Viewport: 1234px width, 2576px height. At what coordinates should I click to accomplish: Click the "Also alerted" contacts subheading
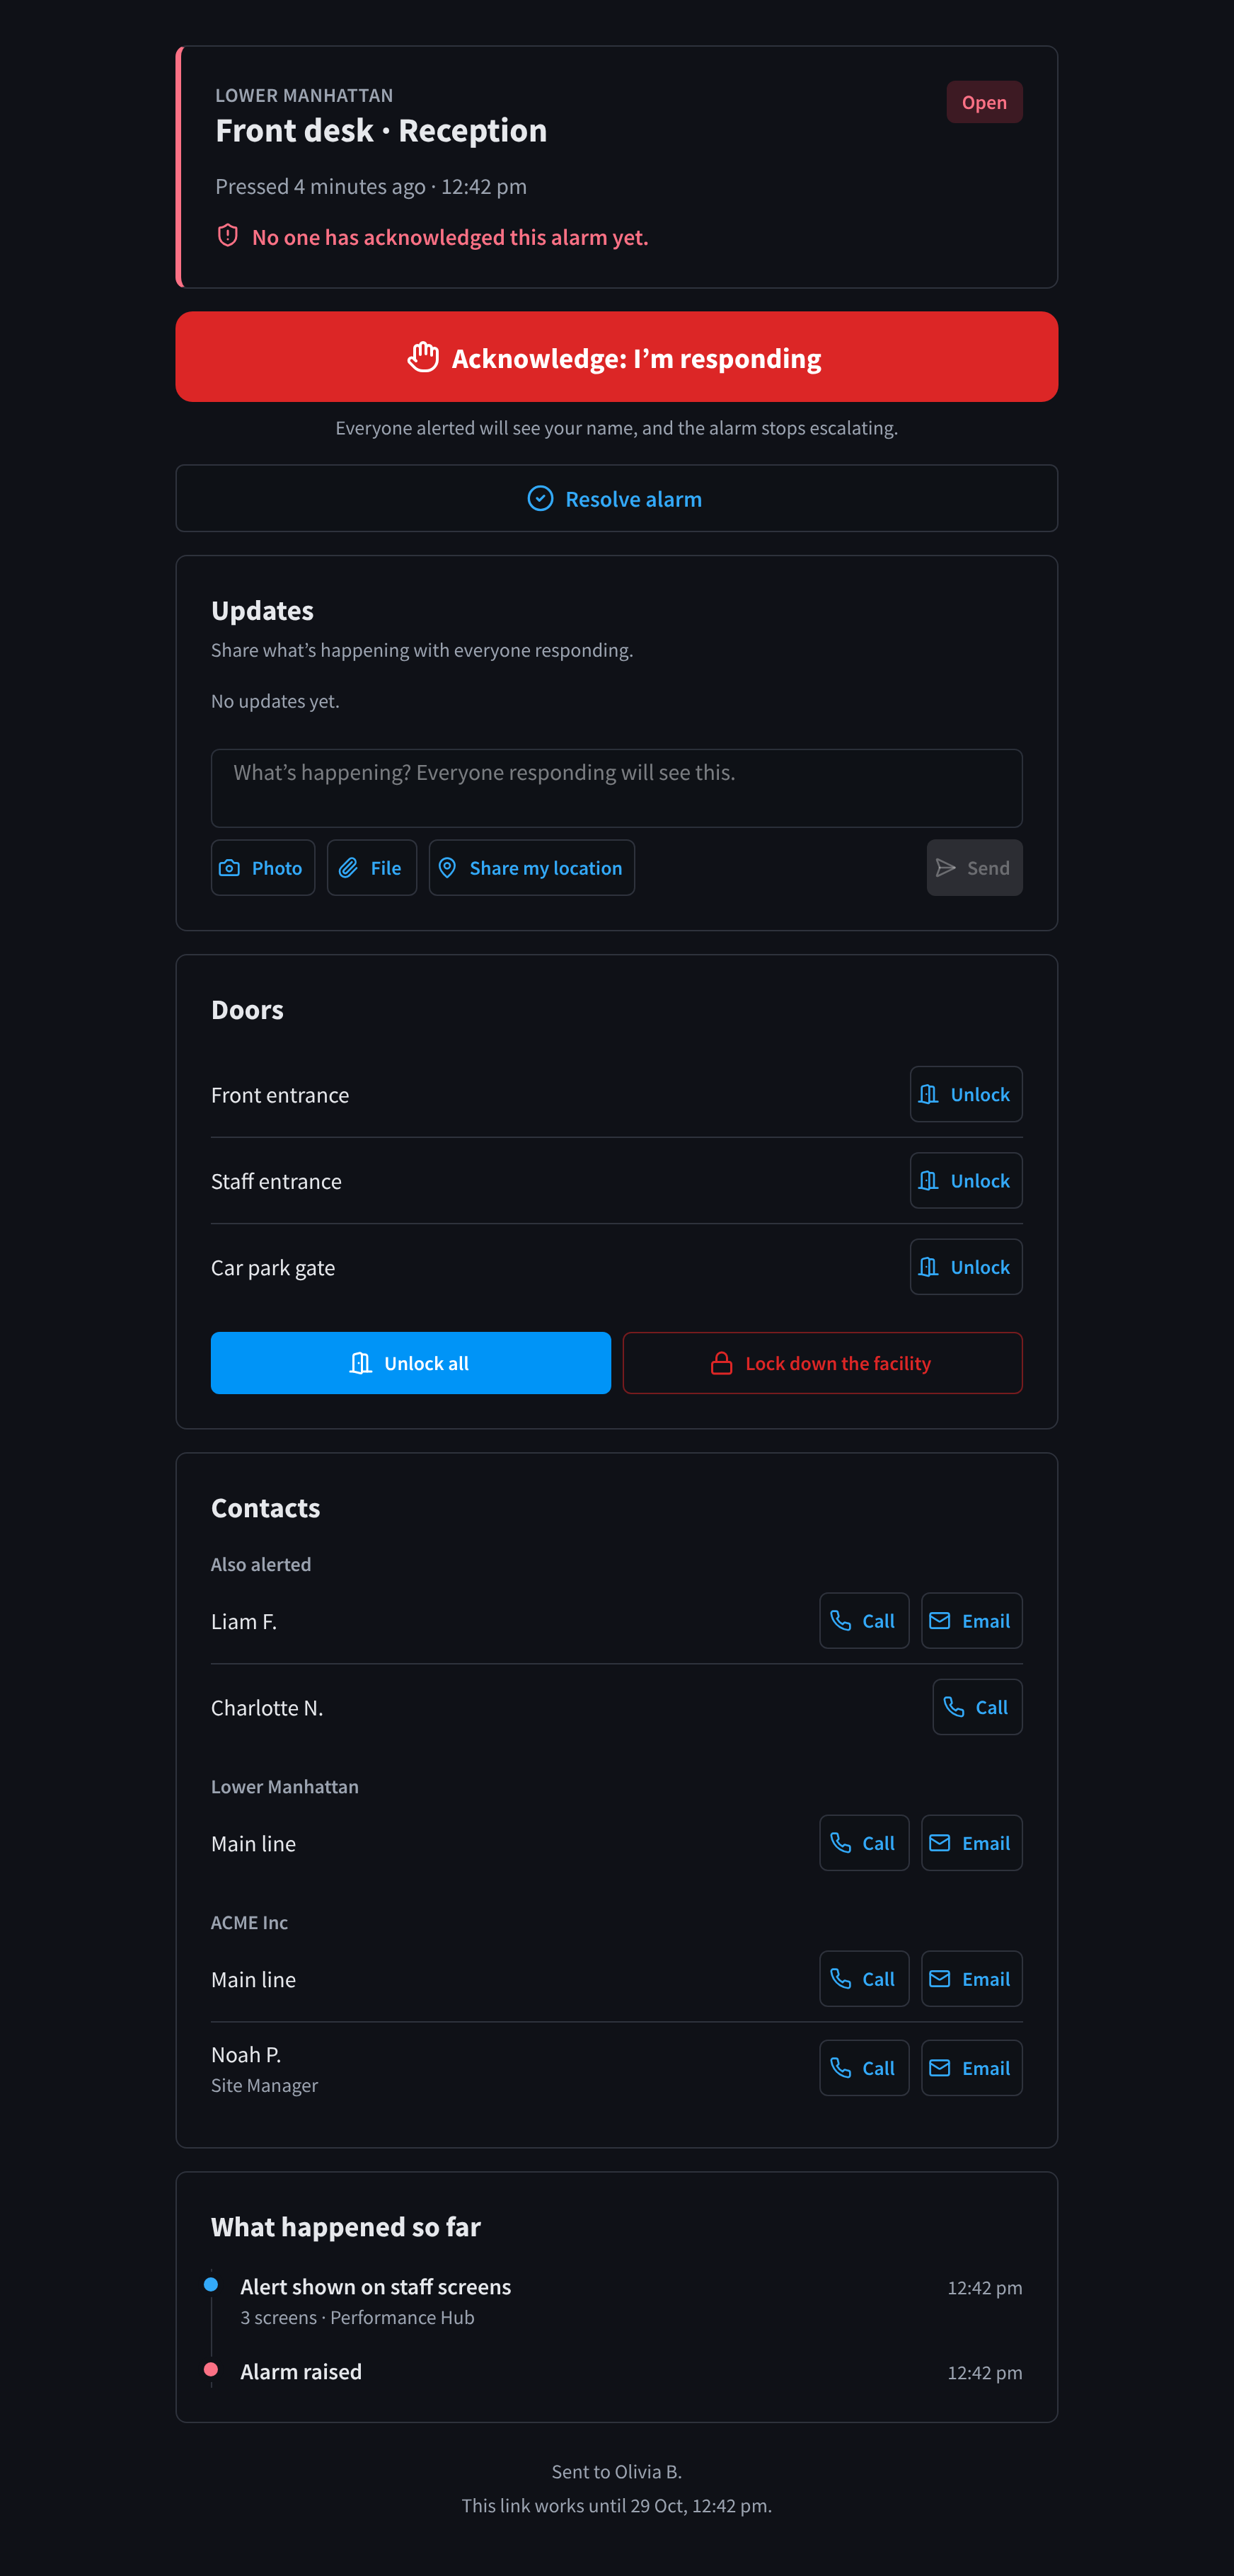click(261, 1564)
